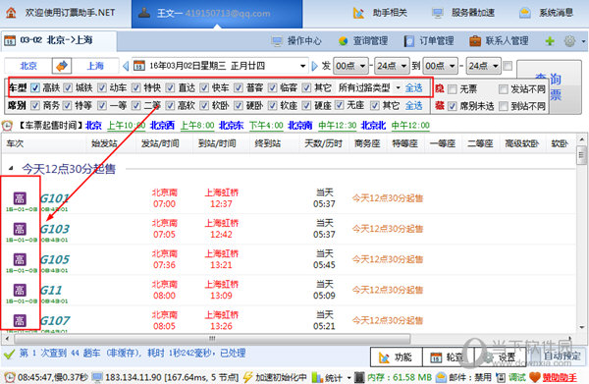
Task: Toggle the 硬卧 seat class checkbox
Action: [x=239, y=106]
